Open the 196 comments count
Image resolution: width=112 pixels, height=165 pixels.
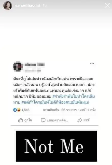point(60,110)
